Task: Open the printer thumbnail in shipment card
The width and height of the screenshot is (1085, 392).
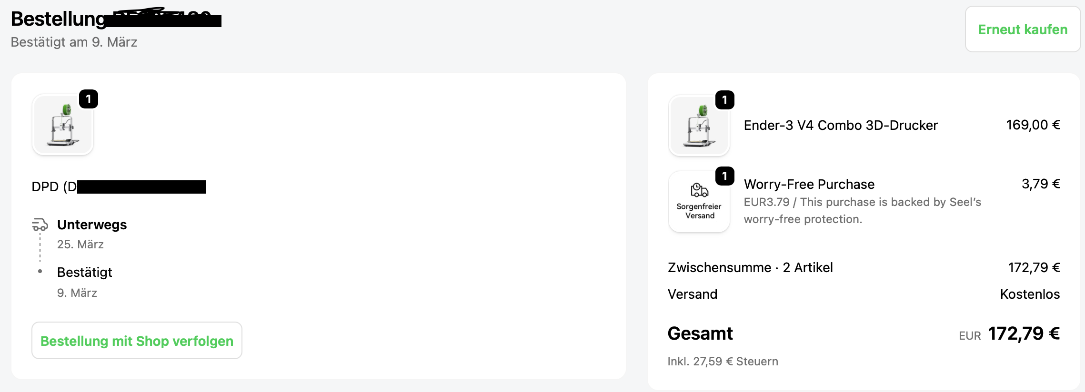Action: pos(63,125)
